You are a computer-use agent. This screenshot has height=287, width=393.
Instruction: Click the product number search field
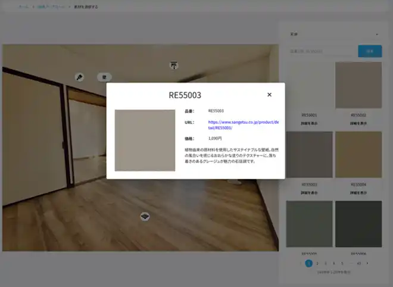point(322,51)
